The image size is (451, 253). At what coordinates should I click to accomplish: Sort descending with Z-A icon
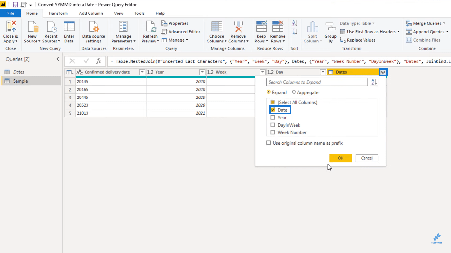click(x=295, y=32)
